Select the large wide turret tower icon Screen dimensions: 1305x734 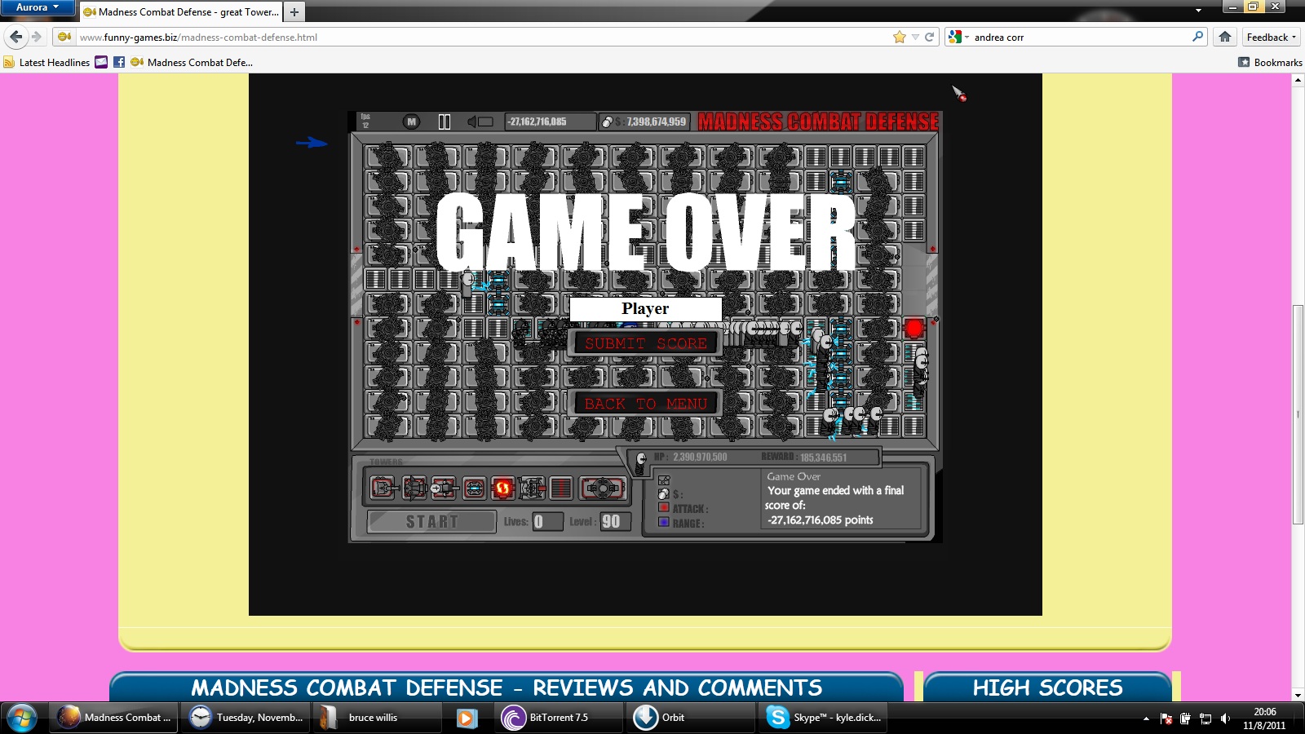(603, 489)
